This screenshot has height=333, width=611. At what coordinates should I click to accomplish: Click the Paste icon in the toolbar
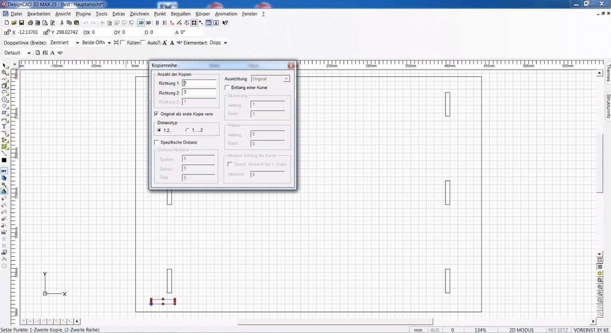point(76,22)
